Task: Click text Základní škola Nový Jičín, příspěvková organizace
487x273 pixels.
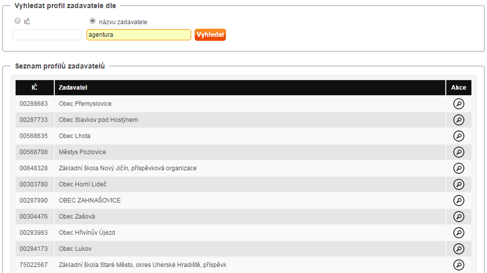Action: click(x=128, y=168)
